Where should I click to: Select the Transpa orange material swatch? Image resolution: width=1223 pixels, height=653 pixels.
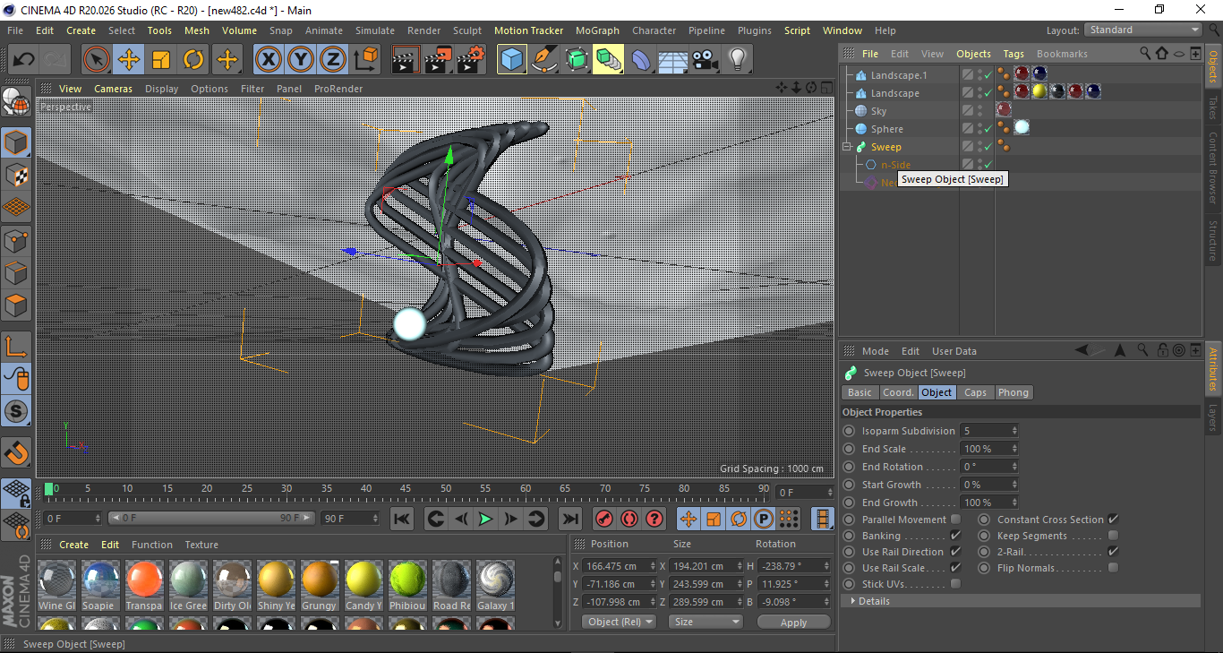pyautogui.click(x=144, y=580)
